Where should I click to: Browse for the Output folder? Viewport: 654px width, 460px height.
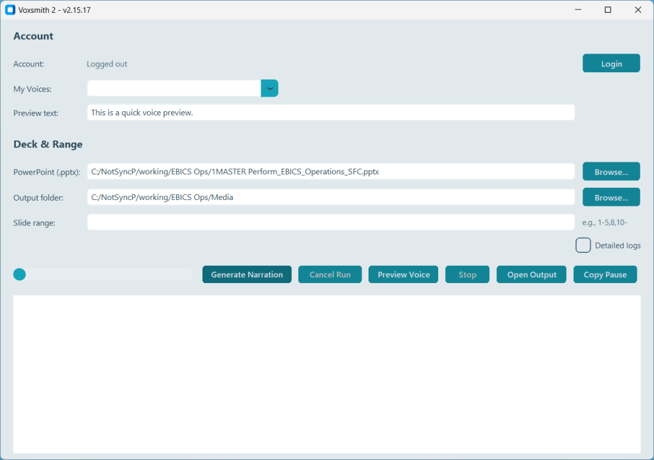[611, 197]
